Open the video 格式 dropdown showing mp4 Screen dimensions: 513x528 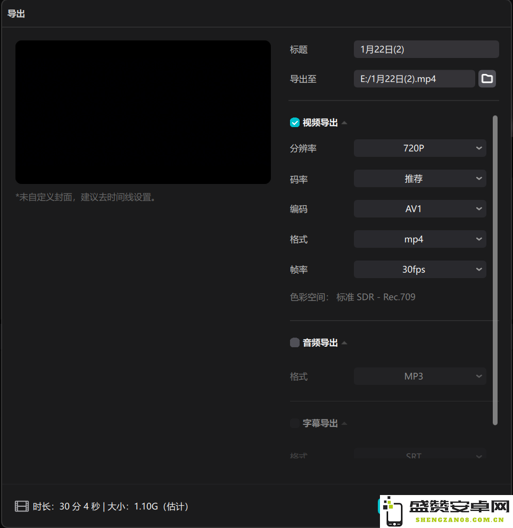(420, 239)
